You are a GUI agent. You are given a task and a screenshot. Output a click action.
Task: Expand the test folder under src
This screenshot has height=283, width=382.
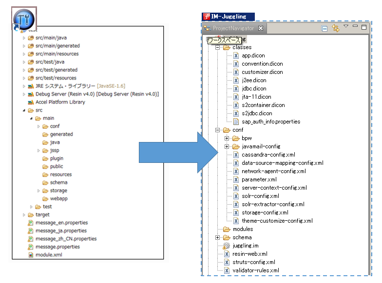pyautogui.click(x=31, y=207)
